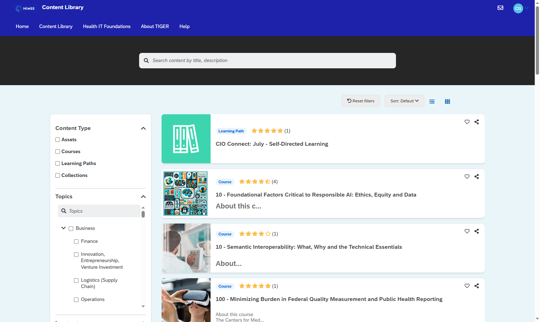Open Content Library nav item

56,27
